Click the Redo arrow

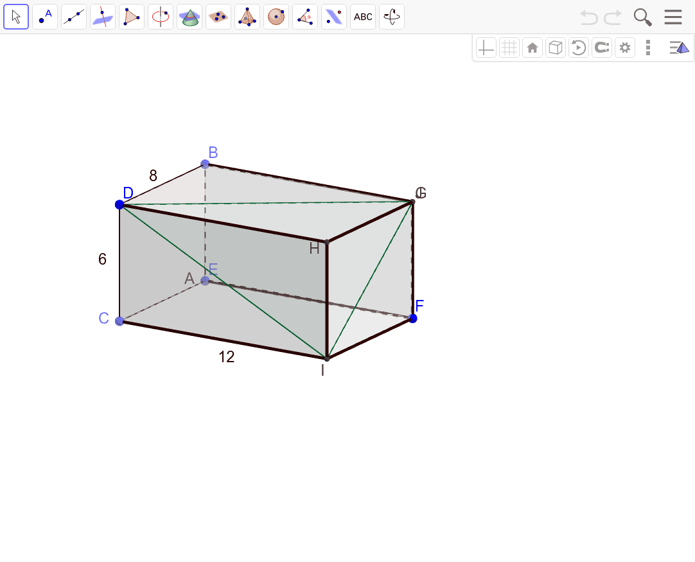coord(613,17)
